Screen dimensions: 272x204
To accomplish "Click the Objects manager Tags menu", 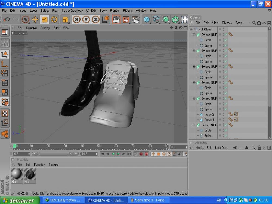I will (239, 23).
